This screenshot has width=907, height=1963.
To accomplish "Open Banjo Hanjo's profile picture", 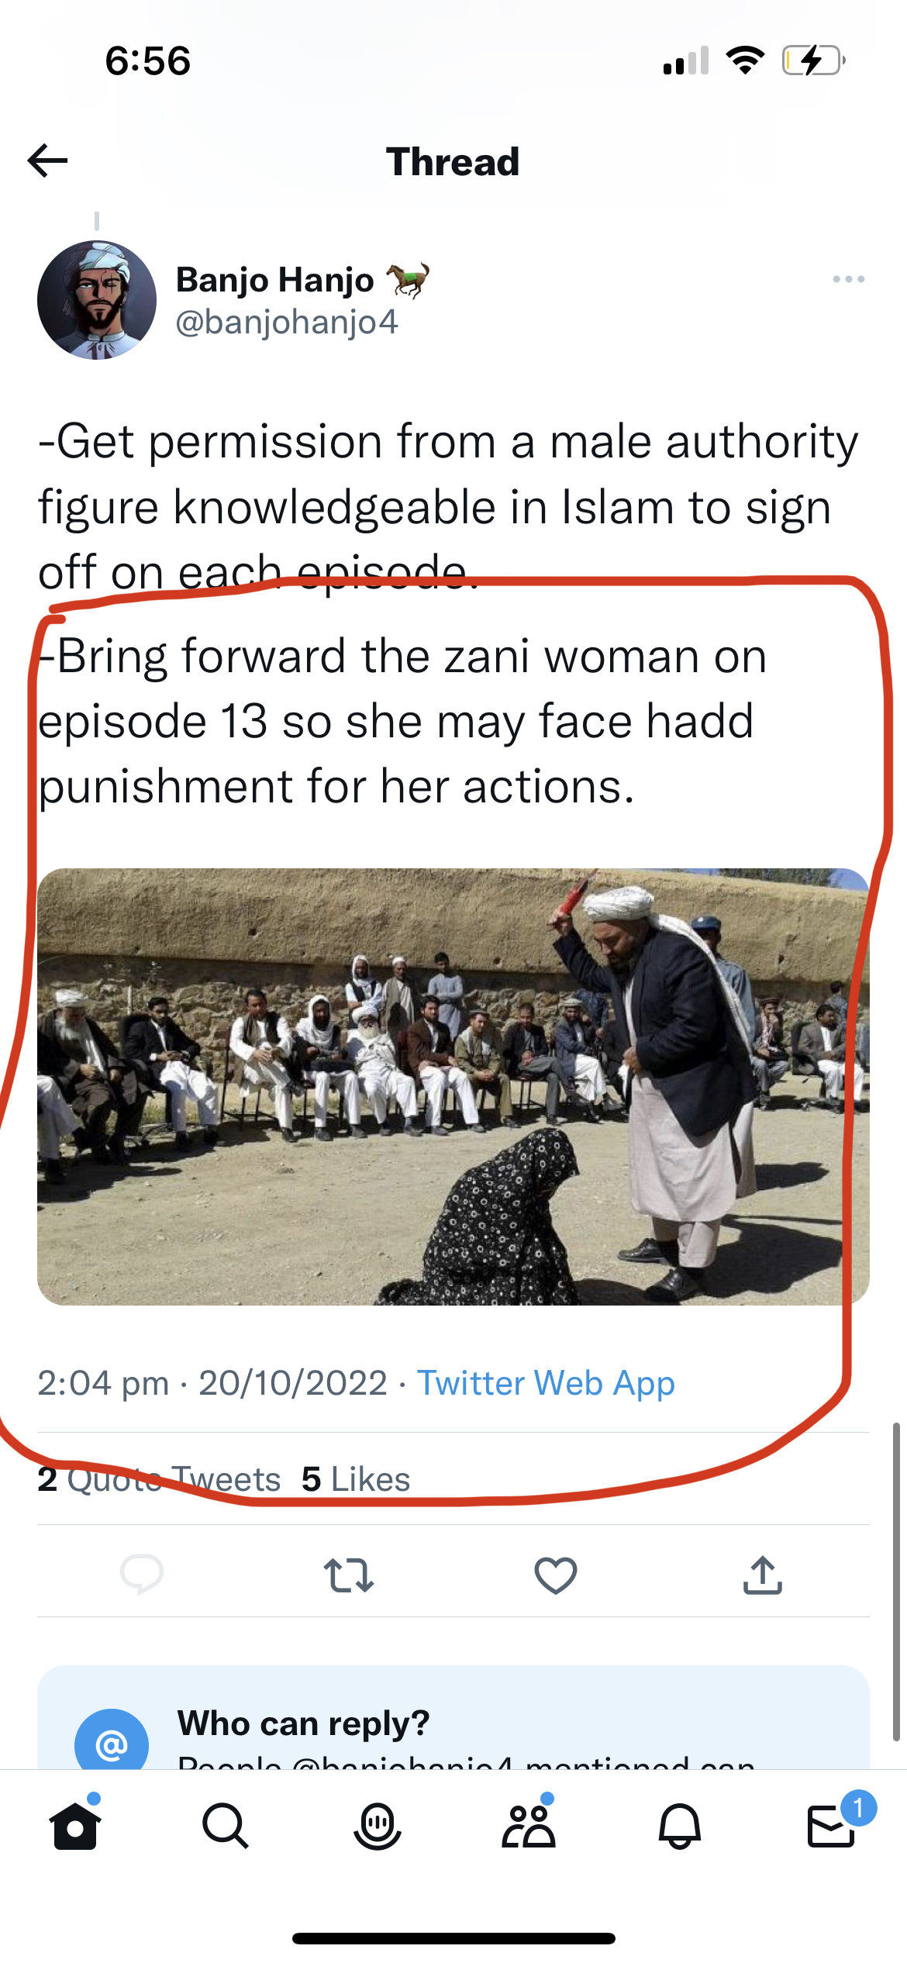I will tap(97, 300).
